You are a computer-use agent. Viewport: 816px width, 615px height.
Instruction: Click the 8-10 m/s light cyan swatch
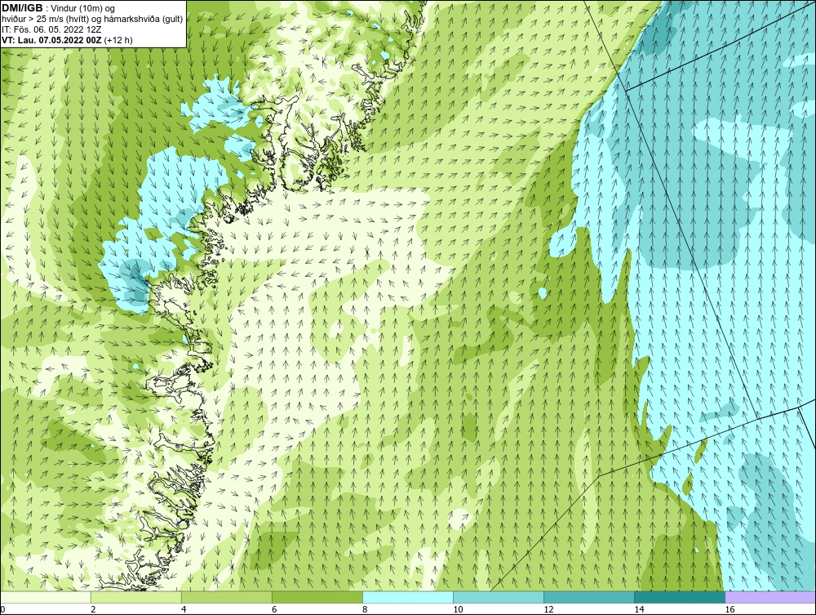408,597
